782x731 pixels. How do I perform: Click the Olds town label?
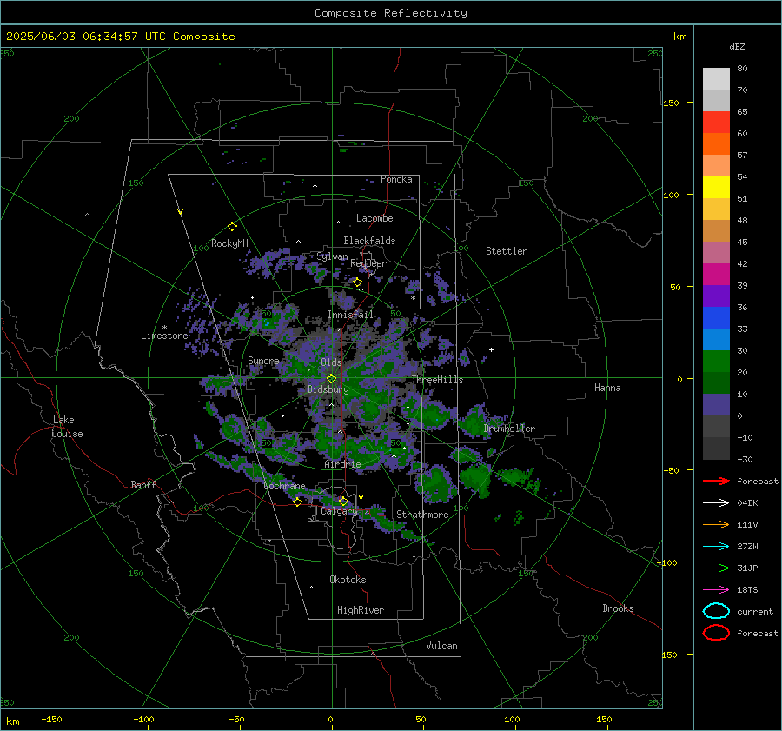tap(331, 362)
